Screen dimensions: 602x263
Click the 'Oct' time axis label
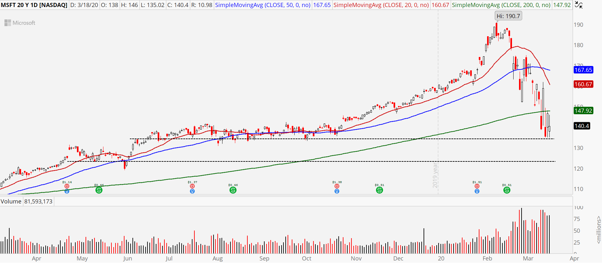(x=307, y=259)
